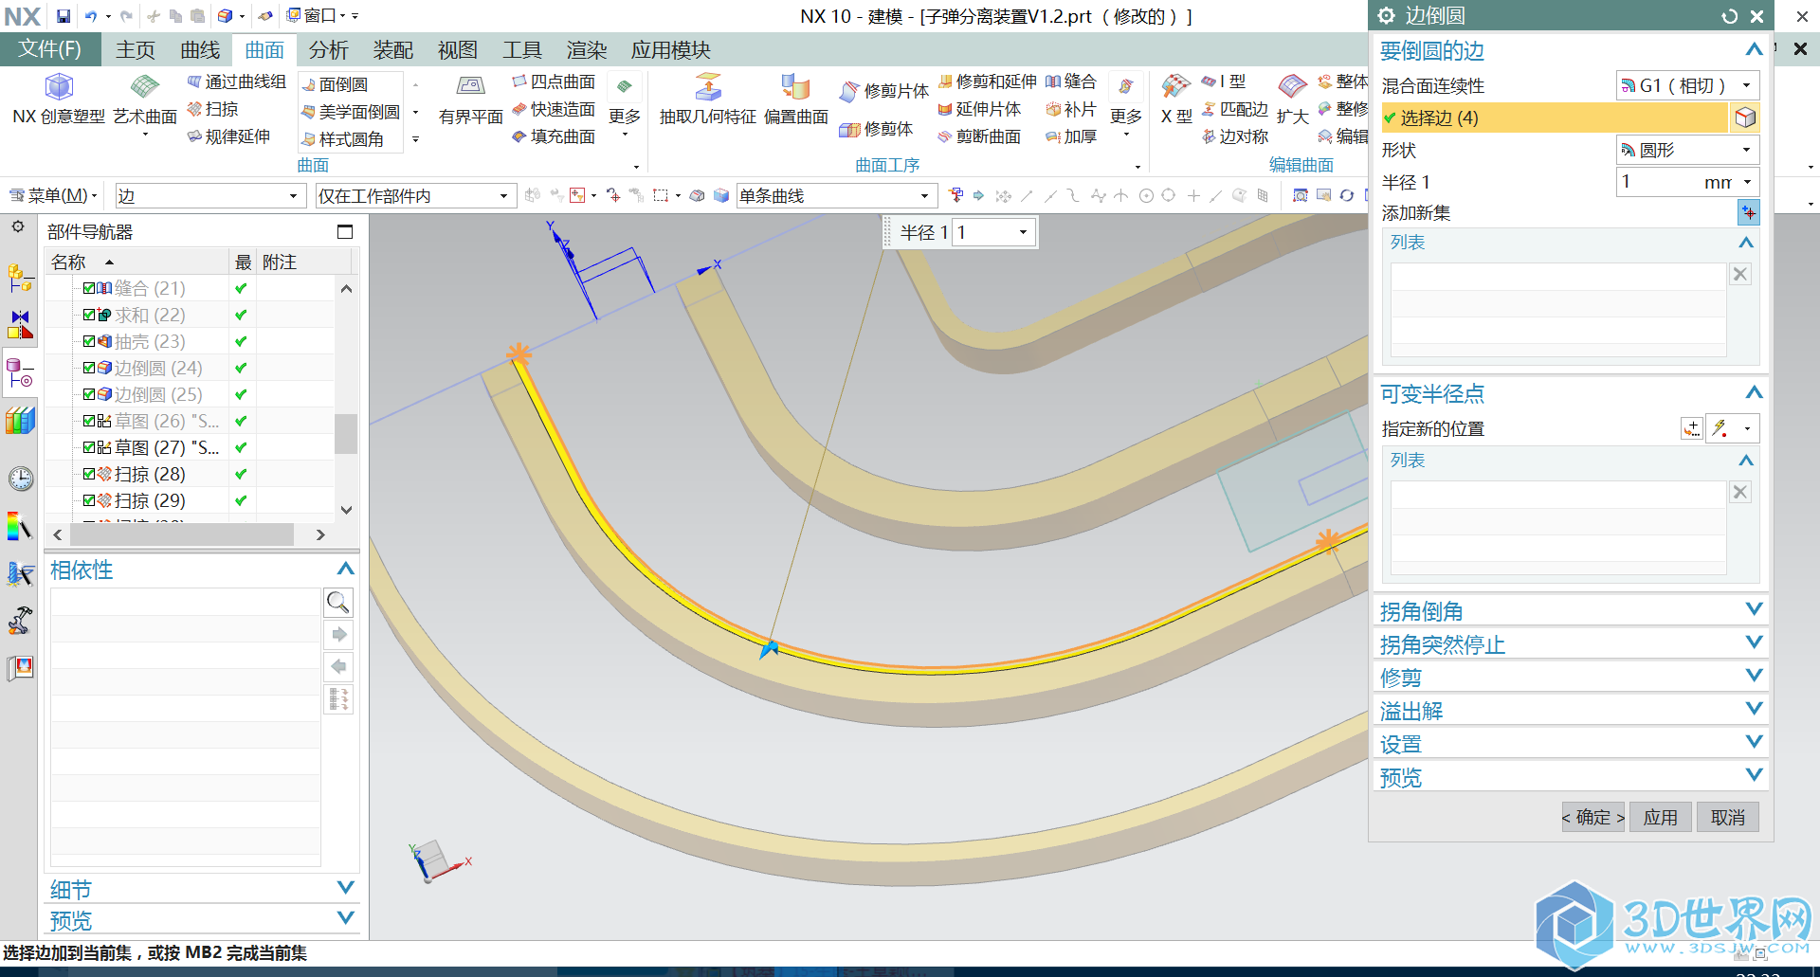The width and height of the screenshot is (1820, 977).
Task: Click the NX 创意塑型 tool icon
Action: (x=59, y=88)
